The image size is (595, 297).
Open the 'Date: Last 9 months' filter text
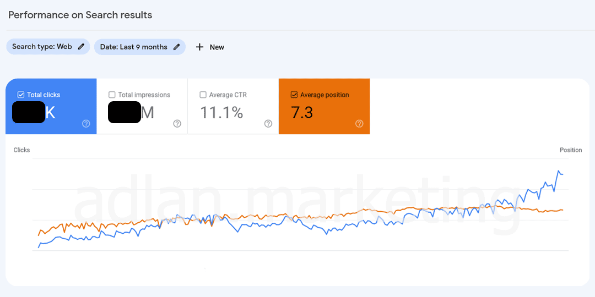tap(133, 47)
